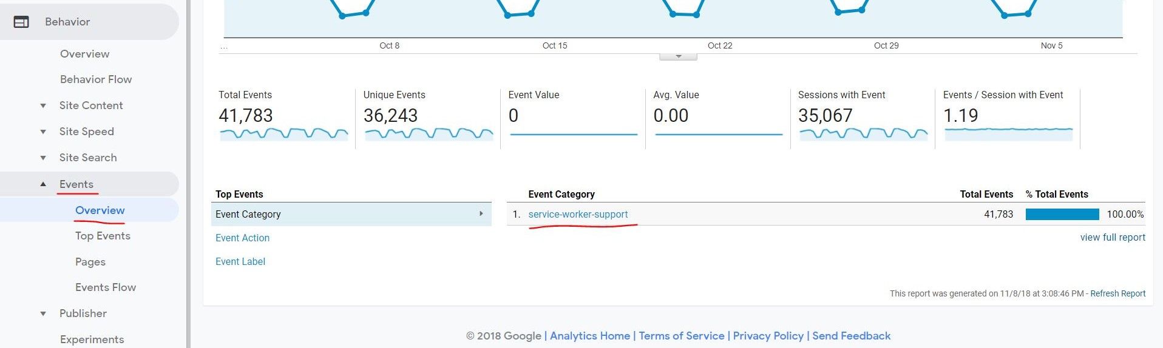The height and width of the screenshot is (348, 1163).
Task: Open Analytics Home footer link
Action: point(590,336)
